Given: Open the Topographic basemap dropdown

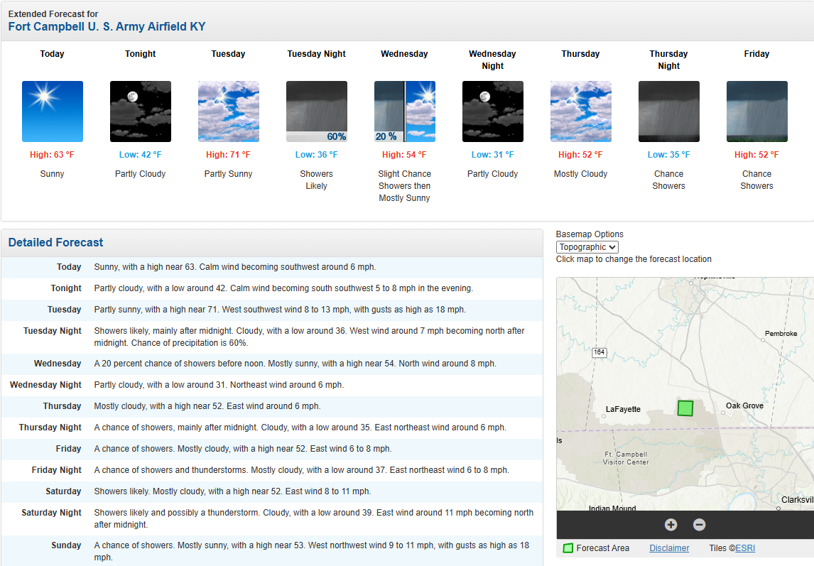Looking at the screenshot, I should 587,247.
